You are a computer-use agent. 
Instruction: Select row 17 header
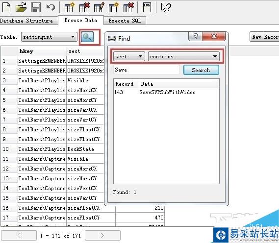pyautogui.click(x=9, y=218)
